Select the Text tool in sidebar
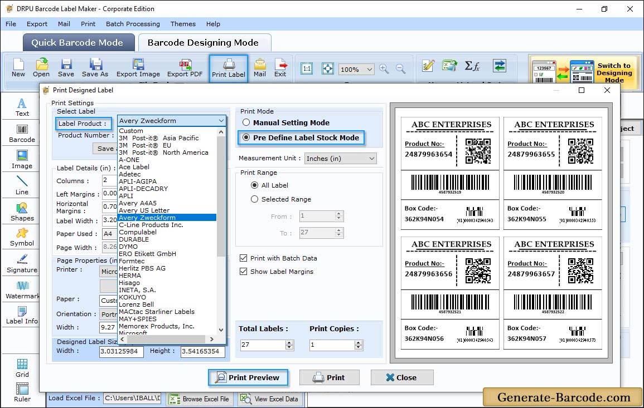This screenshot has height=408, width=644. (x=22, y=107)
